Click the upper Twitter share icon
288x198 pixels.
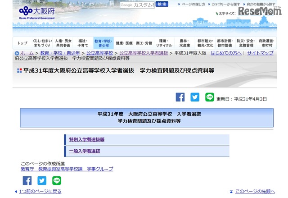pos(195,97)
